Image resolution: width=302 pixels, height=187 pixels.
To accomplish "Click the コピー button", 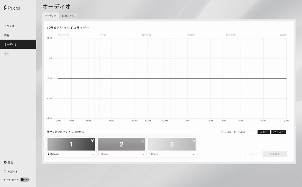I will [x=264, y=132].
